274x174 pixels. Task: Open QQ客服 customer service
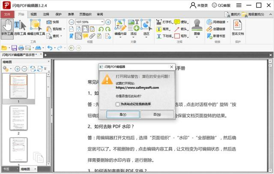pyautogui.click(x=221, y=6)
